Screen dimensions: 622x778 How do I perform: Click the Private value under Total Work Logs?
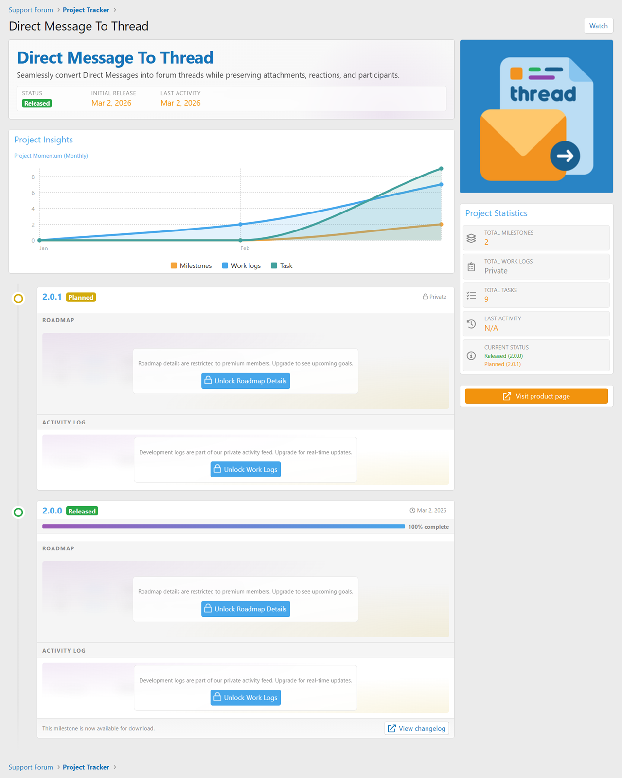pyautogui.click(x=496, y=271)
